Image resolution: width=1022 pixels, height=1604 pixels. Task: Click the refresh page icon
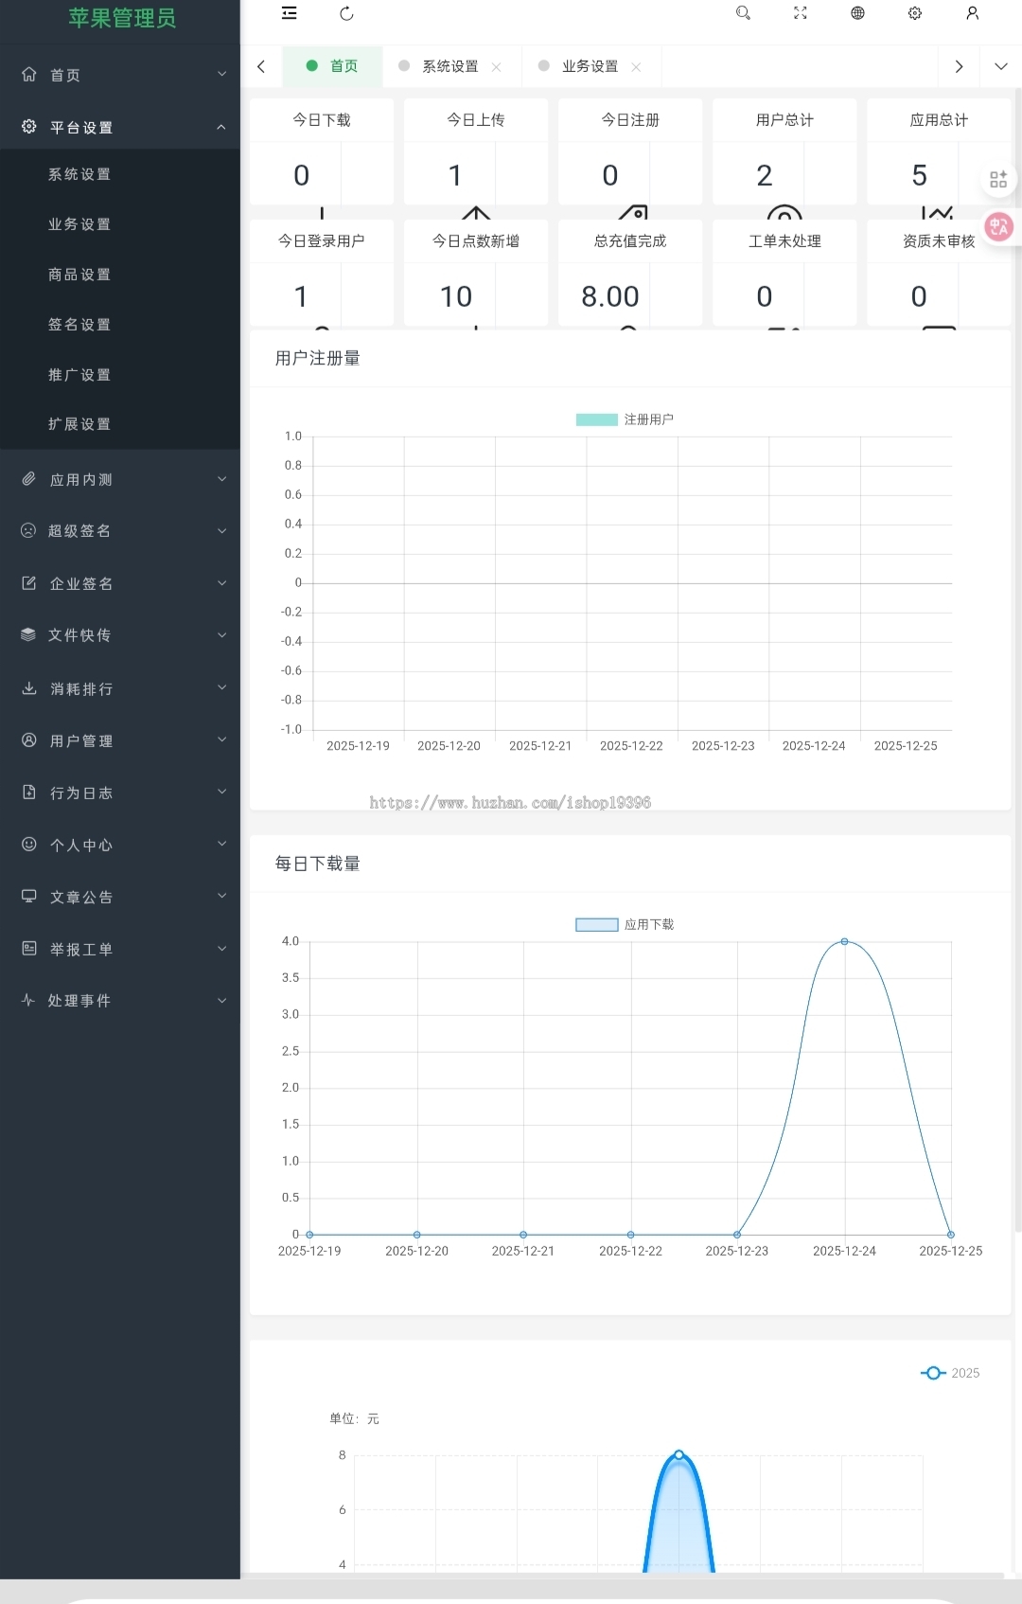[x=346, y=13]
